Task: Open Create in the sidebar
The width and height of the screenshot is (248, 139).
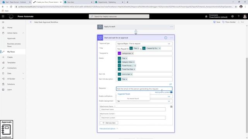Action: [x=10, y=57]
